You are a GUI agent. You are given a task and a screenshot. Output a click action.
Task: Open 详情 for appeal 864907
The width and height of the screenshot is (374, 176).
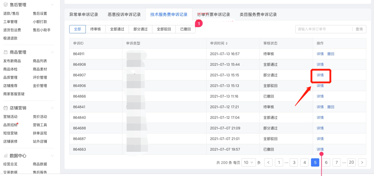[x=320, y=75]
